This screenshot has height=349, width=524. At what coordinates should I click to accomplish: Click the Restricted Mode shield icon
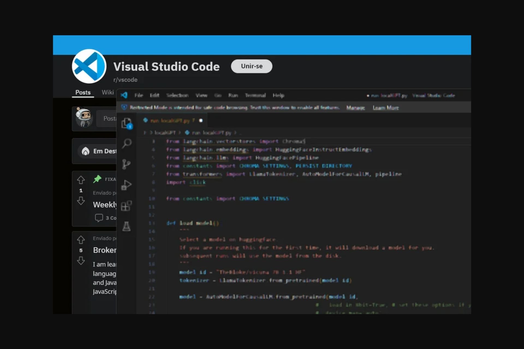(x=124, y=107)
